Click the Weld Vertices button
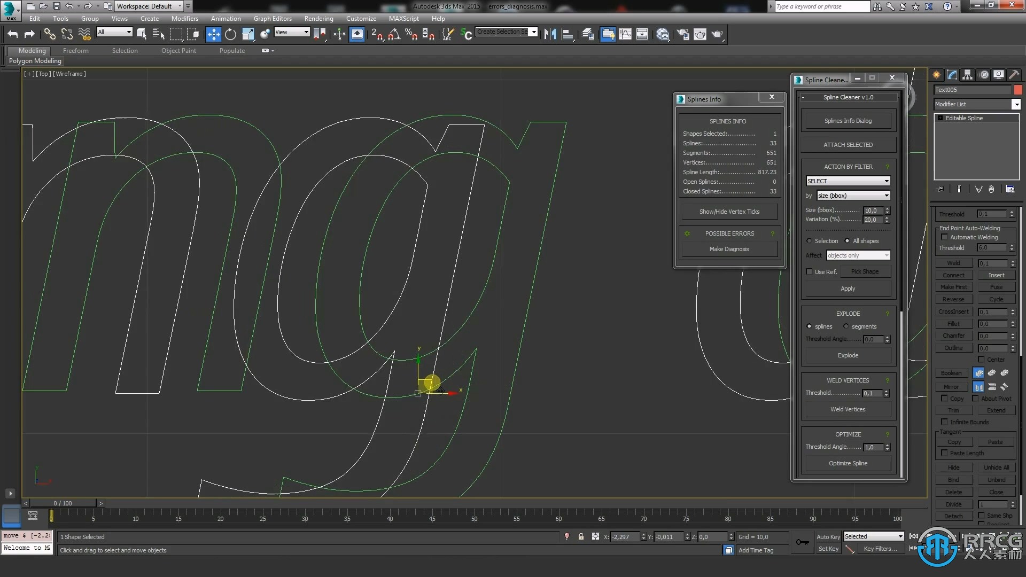The width and height of the screenshot is (1026, 577). point(848,409)
